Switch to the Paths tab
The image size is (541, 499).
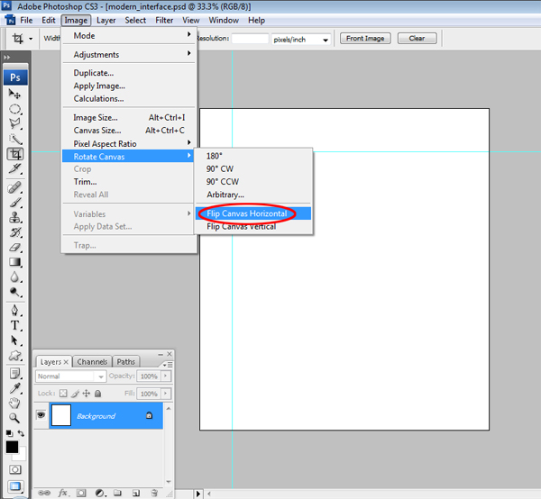126,361
